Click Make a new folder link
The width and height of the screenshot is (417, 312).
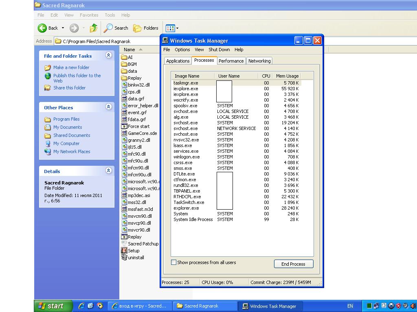[71, 67]
